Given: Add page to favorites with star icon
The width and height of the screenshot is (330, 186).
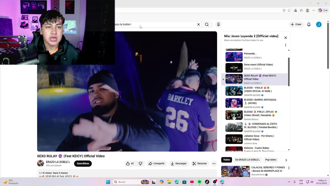Looking at the screenshot, I should (289, 10).
